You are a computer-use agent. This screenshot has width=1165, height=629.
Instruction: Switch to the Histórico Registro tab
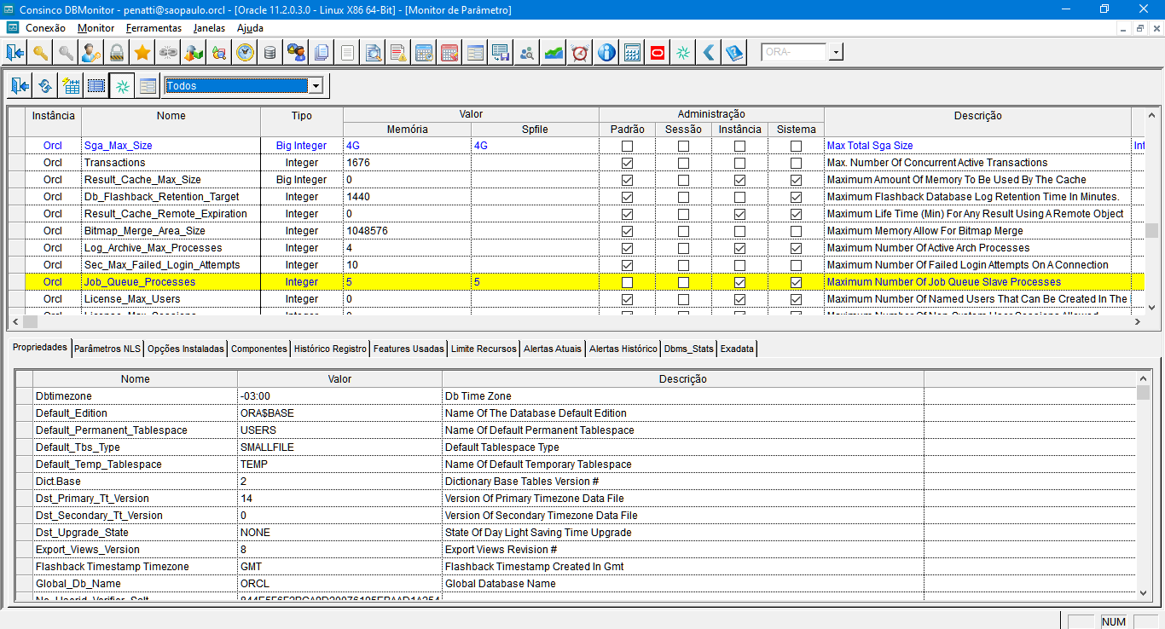pos(330,349)
